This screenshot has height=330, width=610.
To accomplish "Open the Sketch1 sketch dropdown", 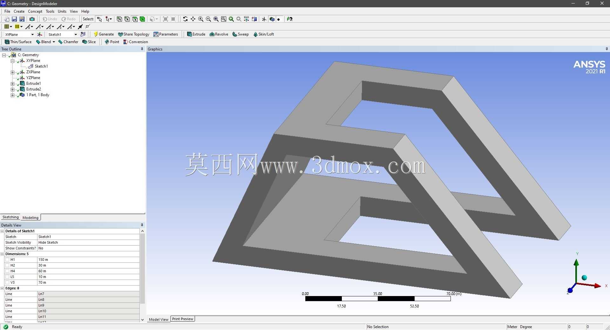I will pos(76,34).
